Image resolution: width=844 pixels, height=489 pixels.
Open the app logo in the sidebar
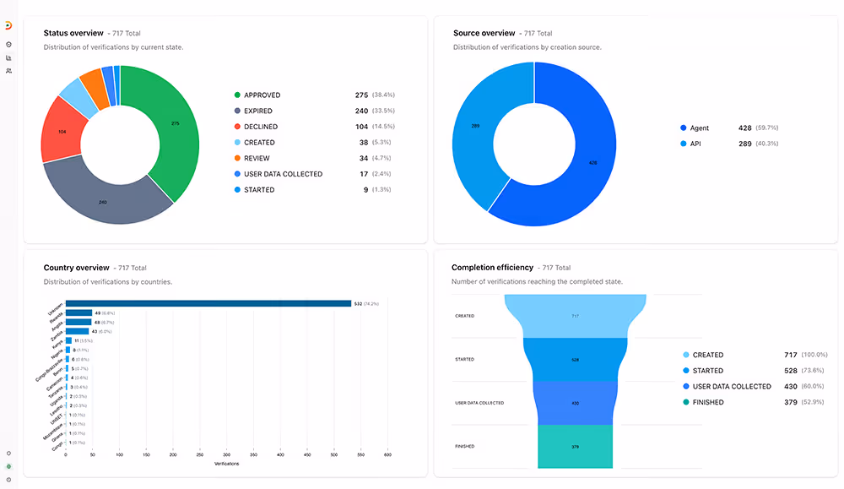8,24
